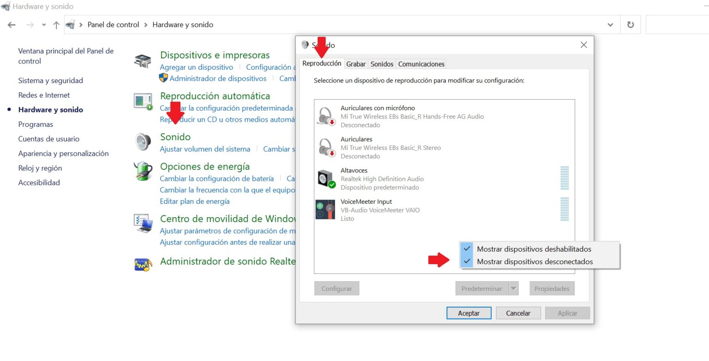Click the Propiedades button
The height and width of the screenshot is (361, 709).
(x=552, y=289)
